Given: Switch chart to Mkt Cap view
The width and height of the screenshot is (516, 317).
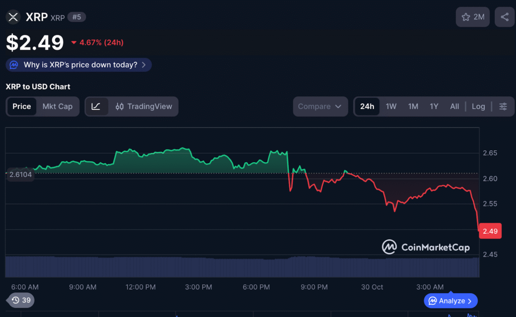Looking at the screenshot, I should click(57, 106).
